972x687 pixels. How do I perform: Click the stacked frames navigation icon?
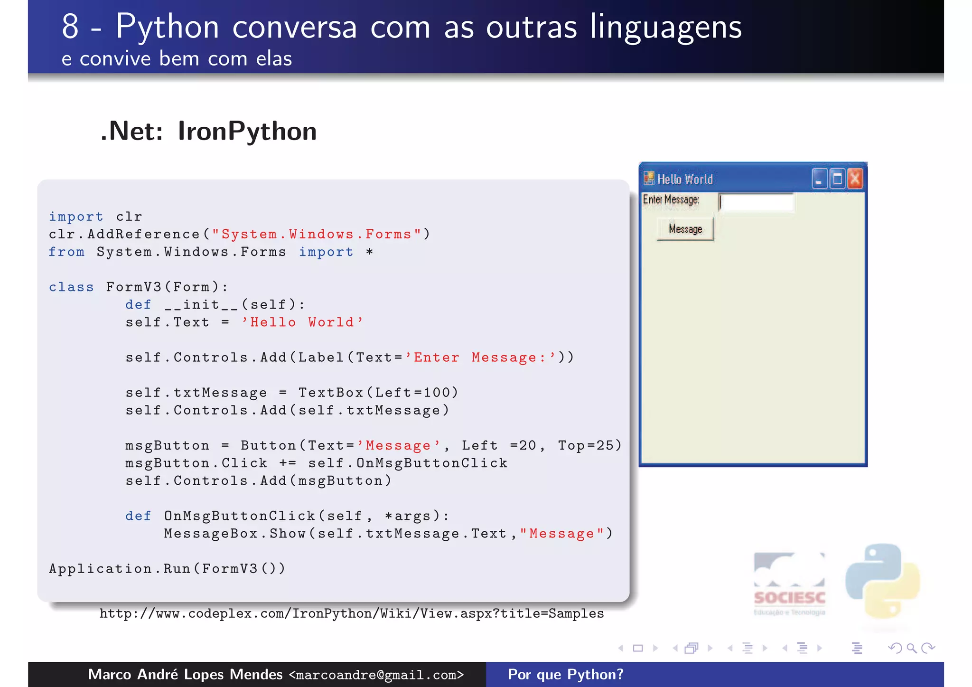point(692,648)
